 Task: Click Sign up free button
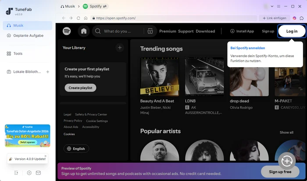click(x=280, y=172)
